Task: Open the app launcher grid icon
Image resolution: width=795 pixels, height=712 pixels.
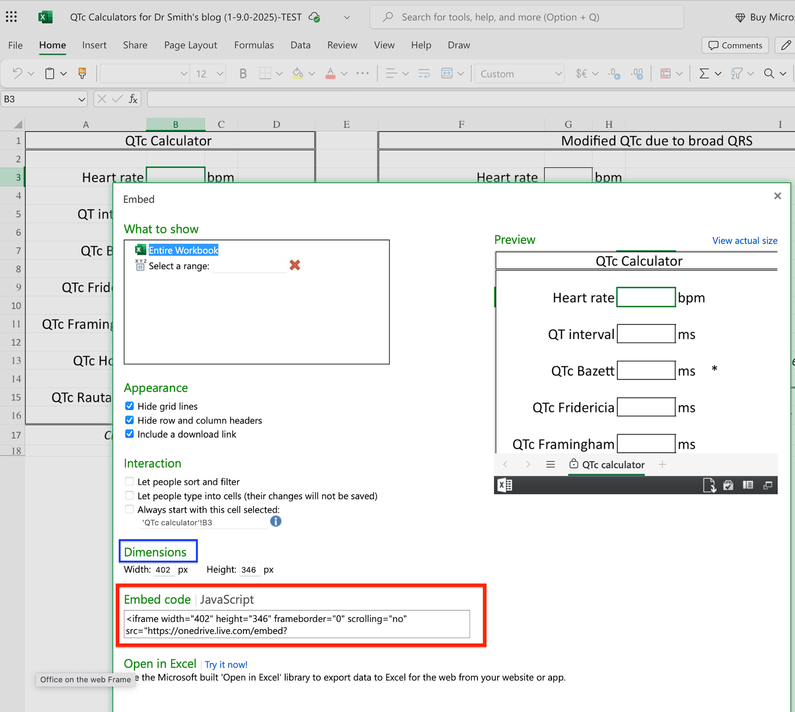Action: point(11,17)
